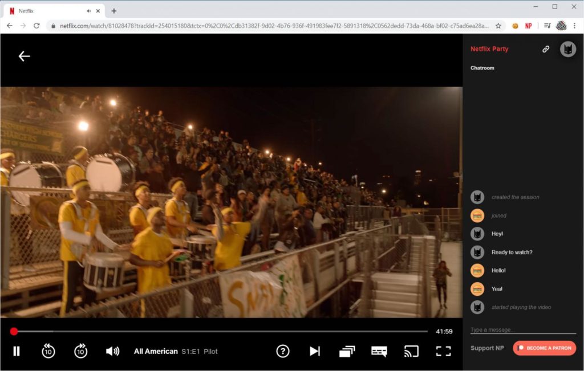Open the media control toolbar icon
The width and height of the screenshot is (584, 371).
(x=547, y=26)
